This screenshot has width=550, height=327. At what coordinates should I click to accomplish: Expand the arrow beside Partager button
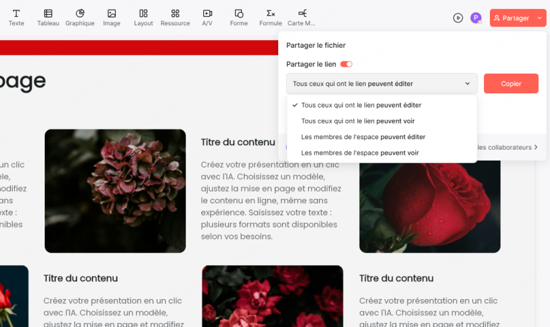(x=540, y=18)
